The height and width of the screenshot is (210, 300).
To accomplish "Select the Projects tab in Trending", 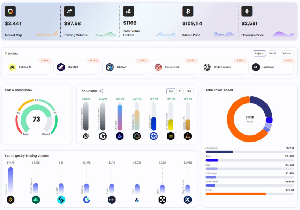I will 259,53.
